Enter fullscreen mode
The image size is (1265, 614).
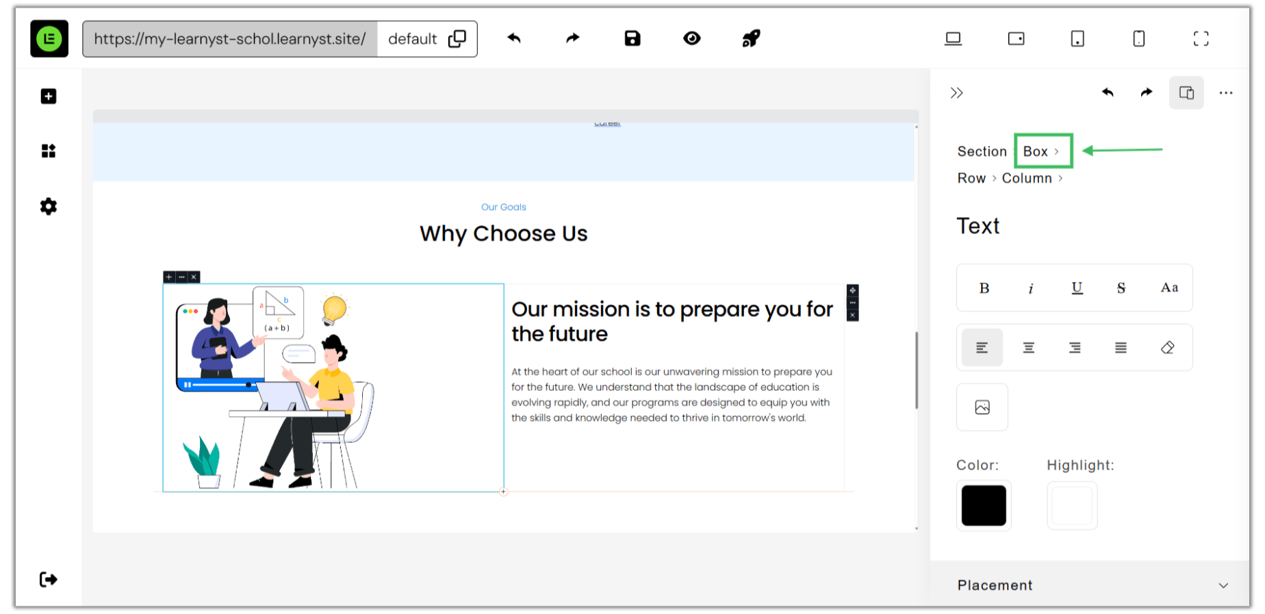1201,39
